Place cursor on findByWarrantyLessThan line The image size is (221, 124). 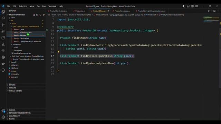click(x=95, y=63)
